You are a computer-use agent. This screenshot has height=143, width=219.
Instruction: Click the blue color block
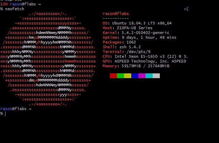click(135, 76)
